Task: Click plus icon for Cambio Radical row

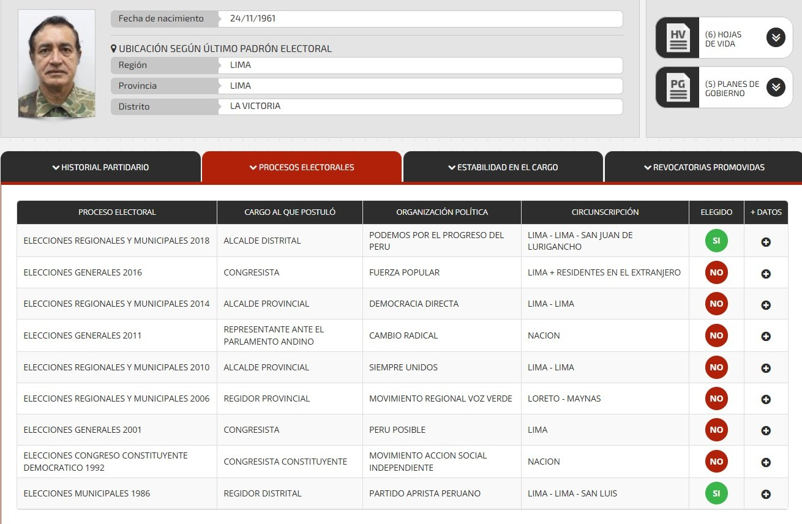Action: click(765, 336)
